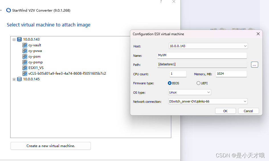Click the cy-psmp VM icon
269x161 pixels.
[25, 62]
